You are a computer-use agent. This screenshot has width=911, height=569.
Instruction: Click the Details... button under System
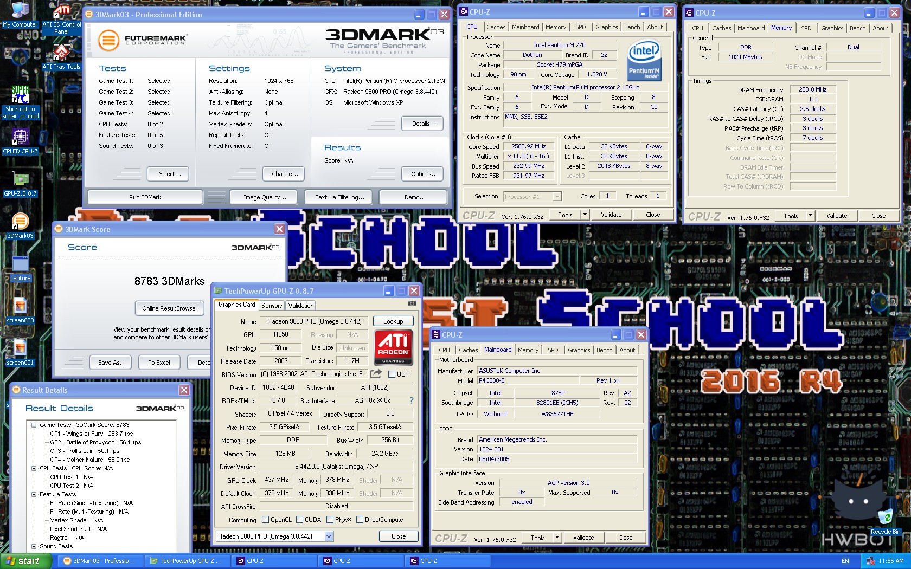pos(424,124)
